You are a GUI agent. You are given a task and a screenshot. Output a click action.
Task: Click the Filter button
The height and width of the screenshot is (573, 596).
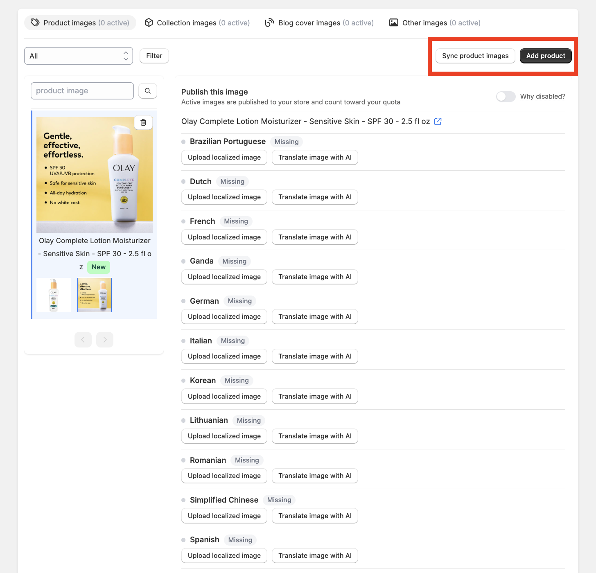pyautogui.click(x=154, y=56)
